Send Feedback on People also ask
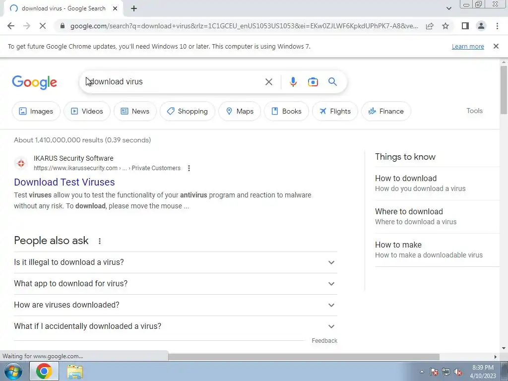The image size is (508, 381). pyautogui.click(x=324, y=341)
